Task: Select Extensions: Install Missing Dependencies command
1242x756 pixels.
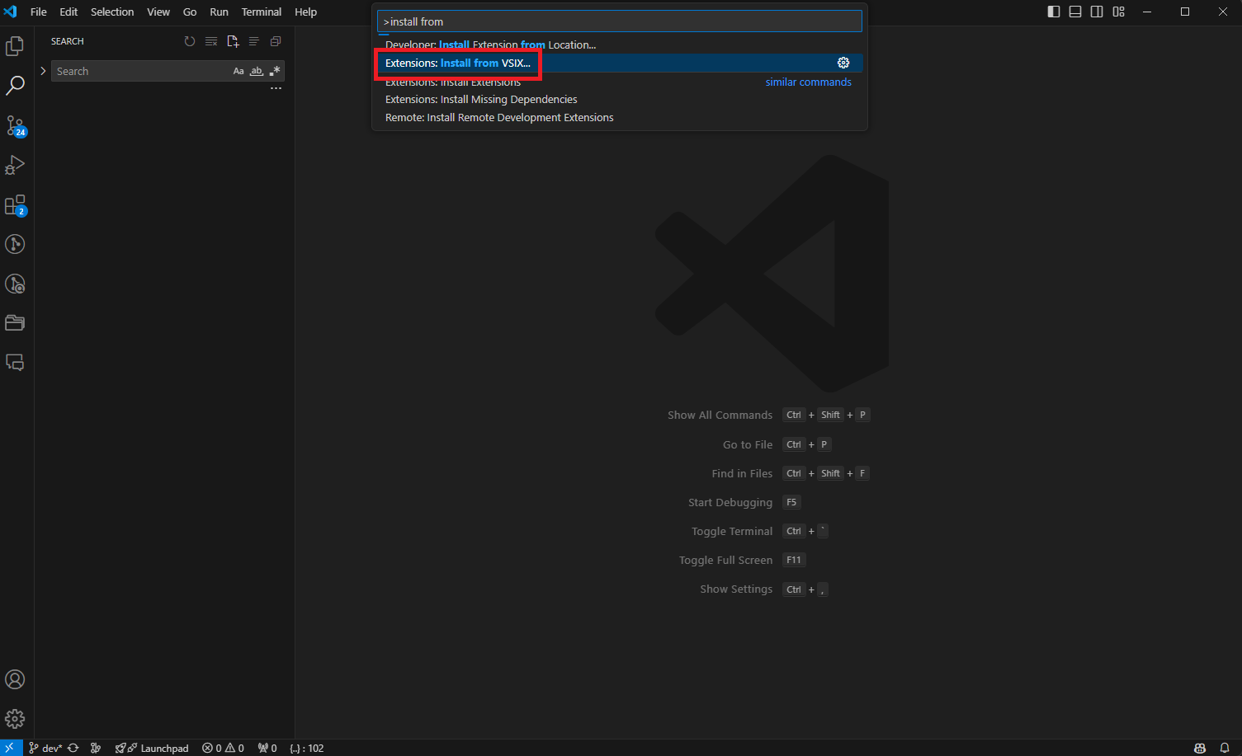Action: (x=620, y=99)
